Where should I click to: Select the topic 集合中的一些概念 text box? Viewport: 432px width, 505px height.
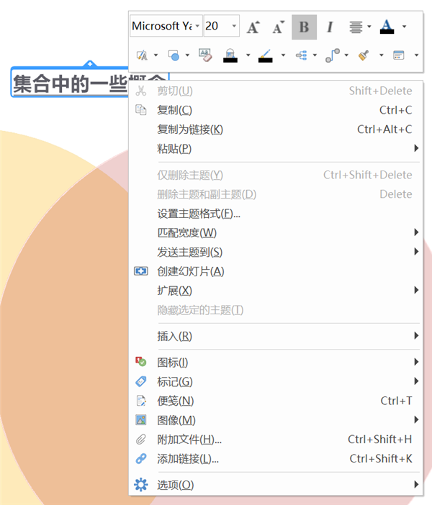pos(70,82)
